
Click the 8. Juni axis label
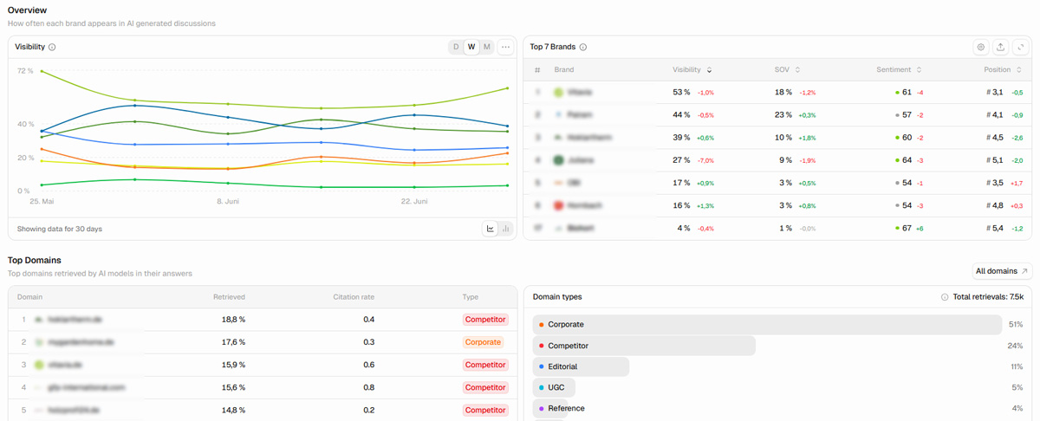228,201
